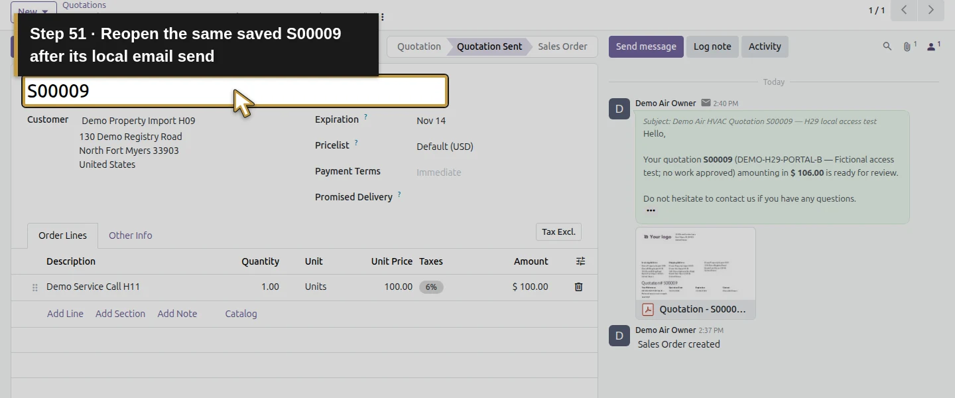Image resolution: width=955 pixels, height=398 pixels.
Task: Click the message subject line text
Action: (x=760, y=121)
